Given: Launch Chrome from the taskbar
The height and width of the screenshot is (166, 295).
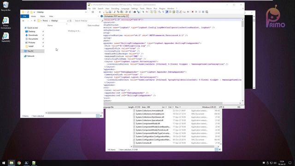Looking at the screenshot, I should (x=19, y=163).
